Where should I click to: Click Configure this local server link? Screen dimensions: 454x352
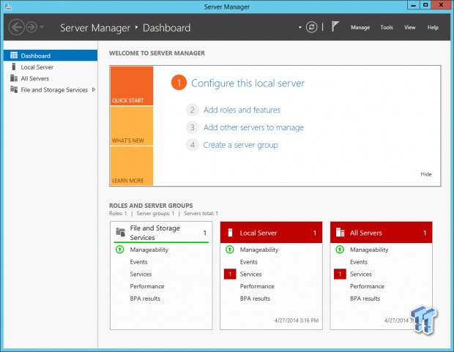pos(248,83)
